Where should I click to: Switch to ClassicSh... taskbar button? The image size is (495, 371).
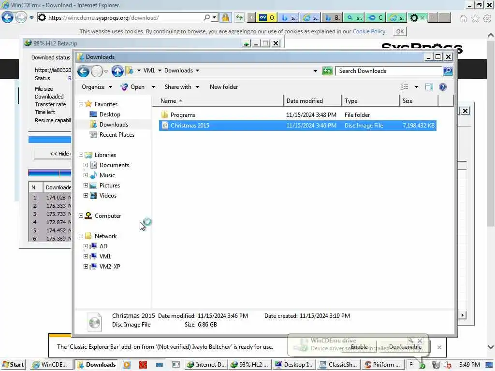pos(339,365)
